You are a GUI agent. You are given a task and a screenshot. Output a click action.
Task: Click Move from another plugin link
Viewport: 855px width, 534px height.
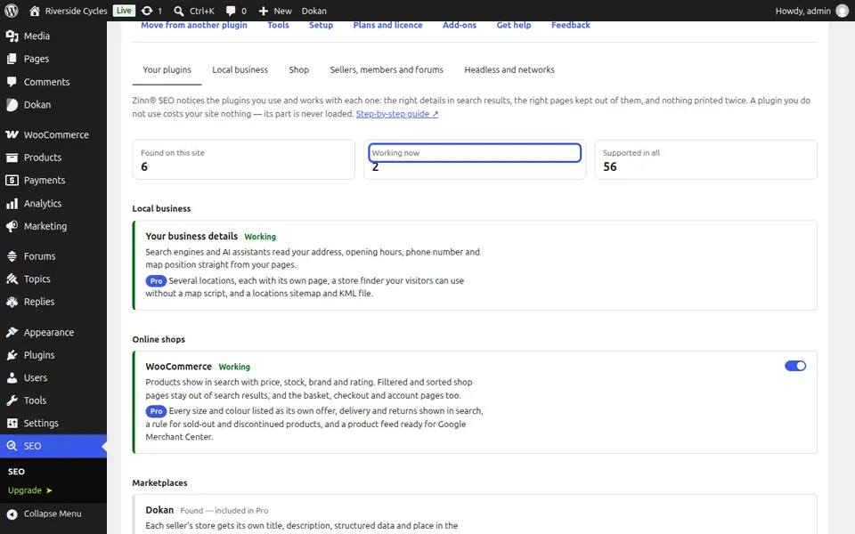click(194, 25)
